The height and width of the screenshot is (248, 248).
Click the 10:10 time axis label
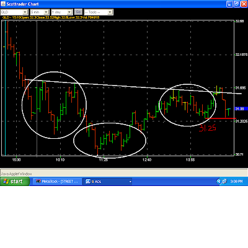[60, 160]
